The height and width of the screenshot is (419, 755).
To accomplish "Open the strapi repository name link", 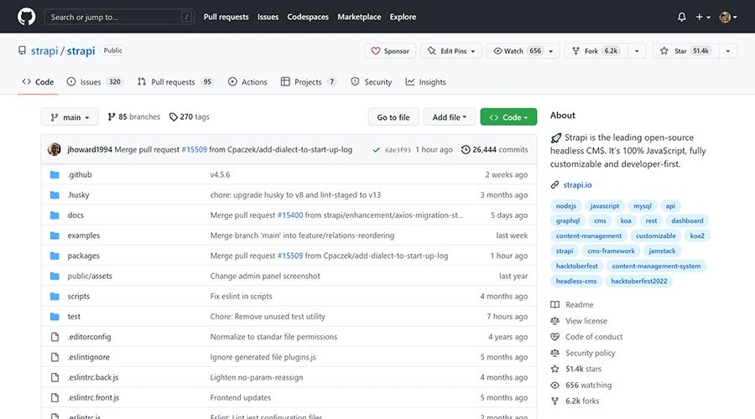I will [81, 50].
